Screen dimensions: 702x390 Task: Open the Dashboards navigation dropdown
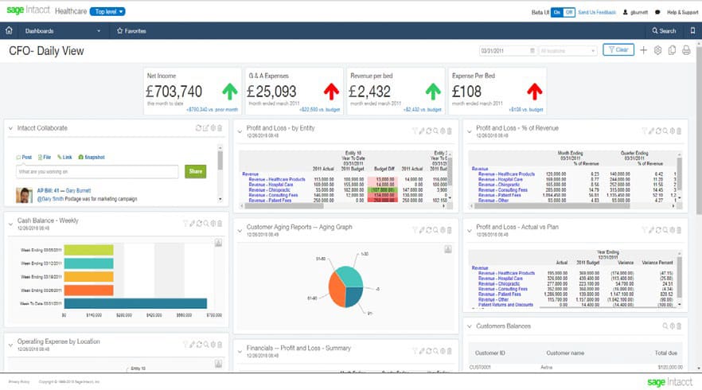pos(63,30)
